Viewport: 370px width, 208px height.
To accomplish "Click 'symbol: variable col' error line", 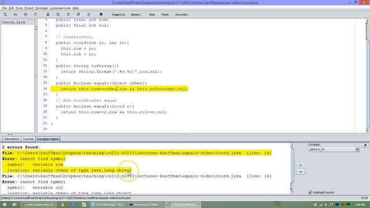I will tap(35, 188).
